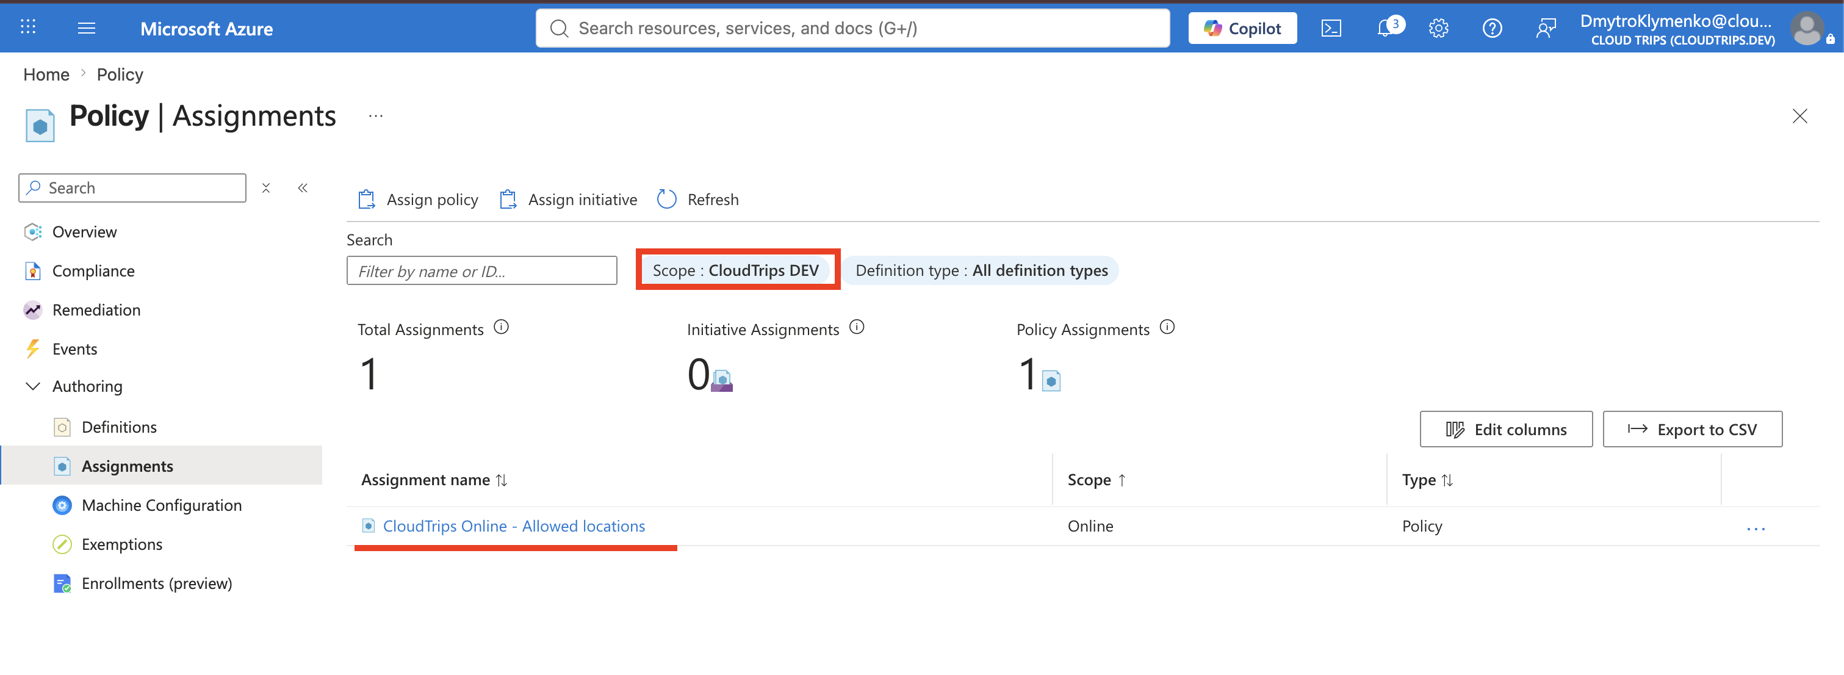
Task: Open Definitions under Authoring
Action: coord(119,427)
